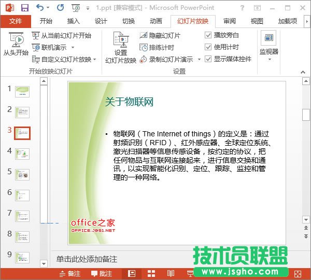Open undo history dropdown arrow
The width and height of the screenshot is (311, 280).
(48, 8)
